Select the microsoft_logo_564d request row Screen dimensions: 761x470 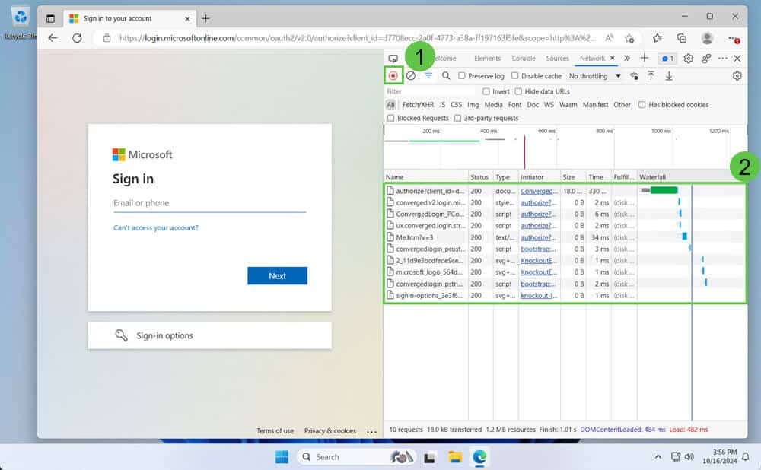click(x=565, y=272)
